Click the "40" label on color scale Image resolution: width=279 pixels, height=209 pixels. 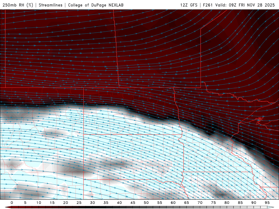(x=119, y=203)
